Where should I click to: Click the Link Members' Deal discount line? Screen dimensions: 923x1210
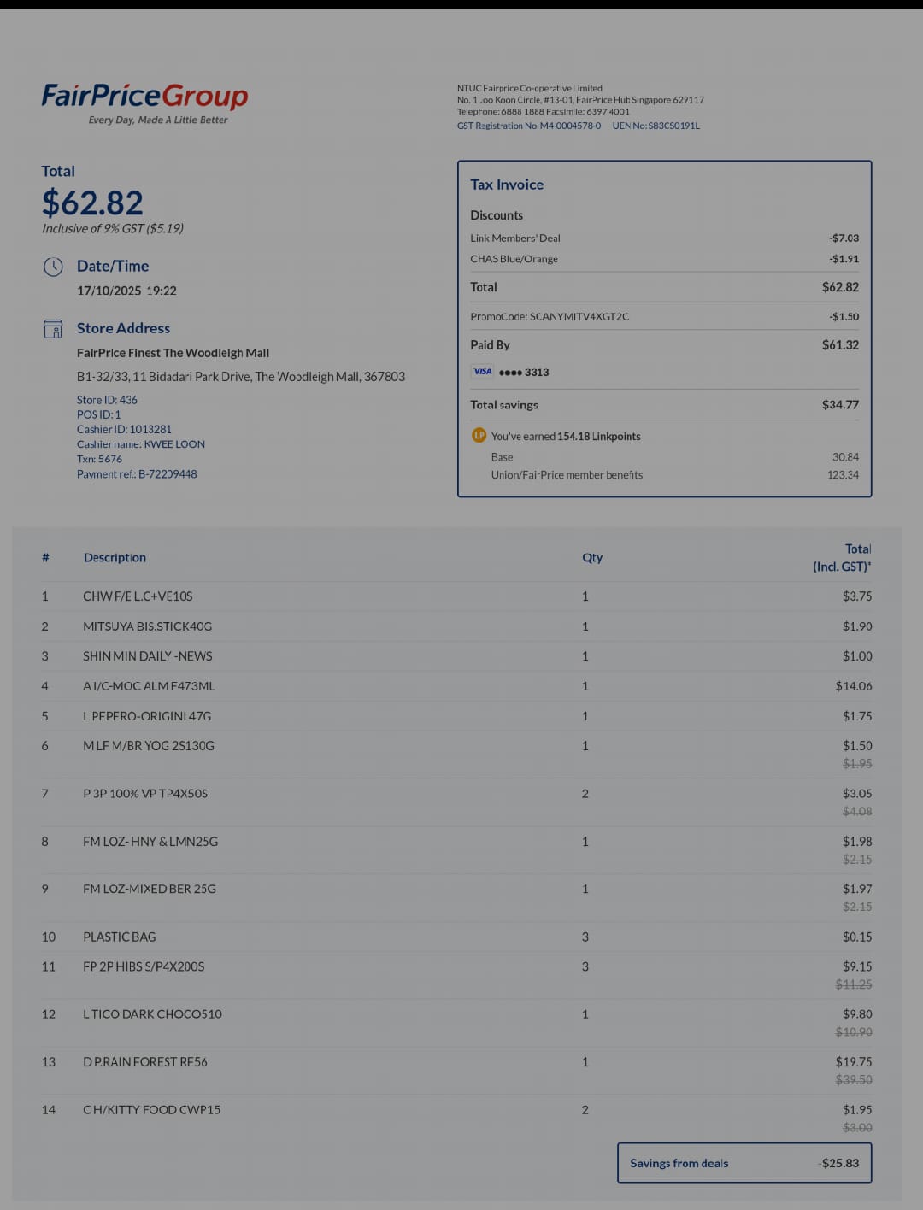click(x=664, y=238)
